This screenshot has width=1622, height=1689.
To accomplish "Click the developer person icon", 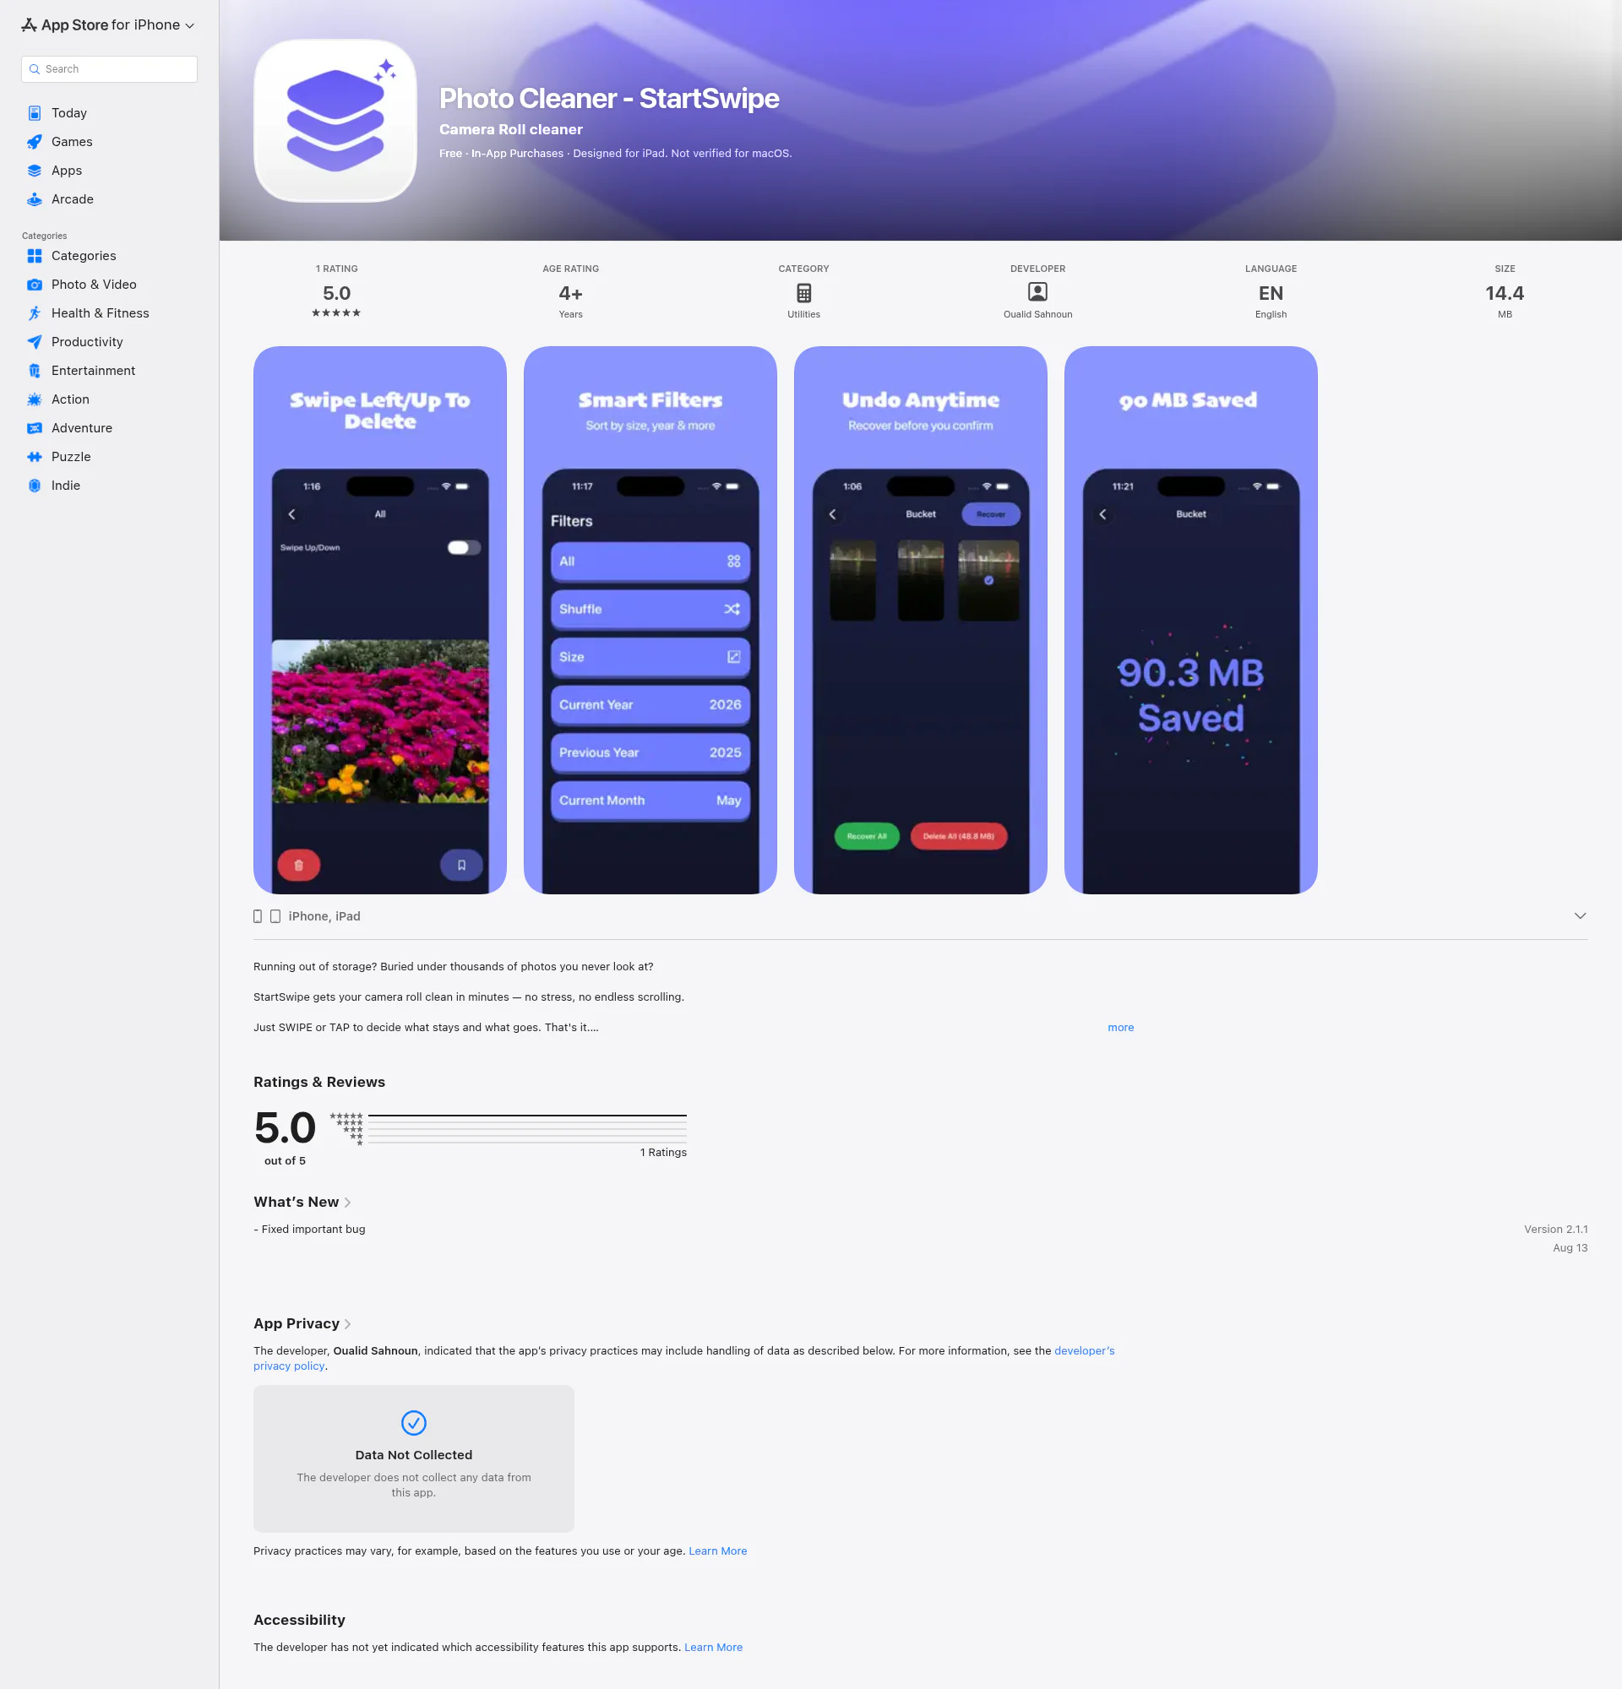I will click(1037, 292).
